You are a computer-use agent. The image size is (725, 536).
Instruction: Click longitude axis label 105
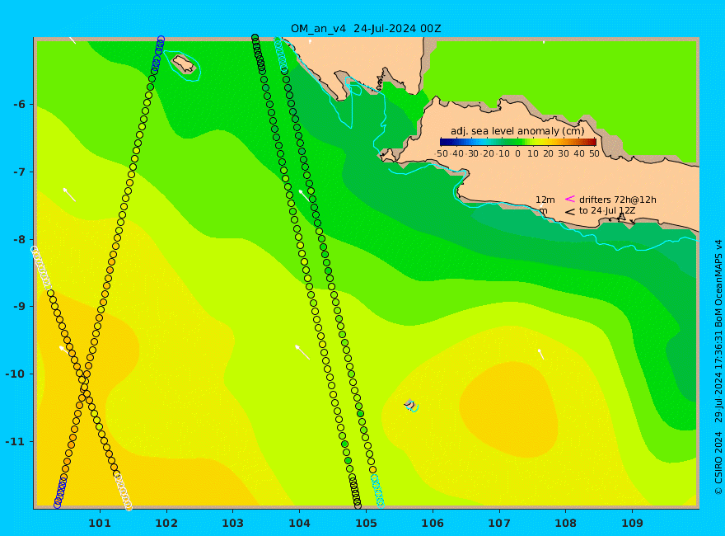pos(366,524)
